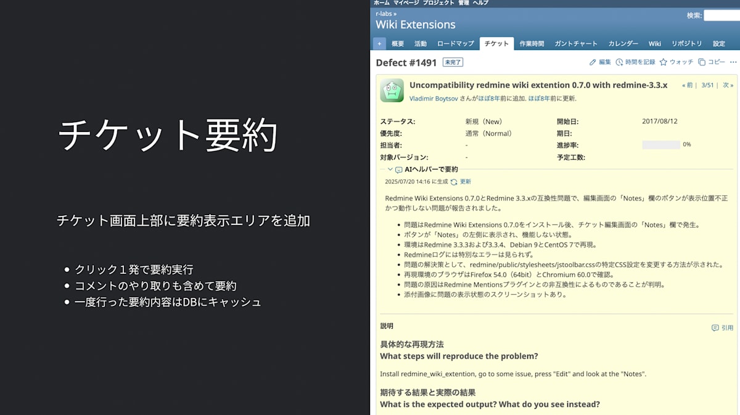740x415 pixels.
Task: Open the three-dot more actions menu
Action: [733, 62]
